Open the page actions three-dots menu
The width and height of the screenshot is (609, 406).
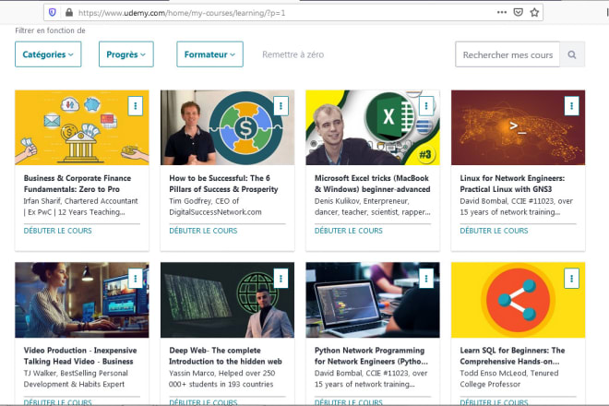pyautogui.click(x=502, y=12)
